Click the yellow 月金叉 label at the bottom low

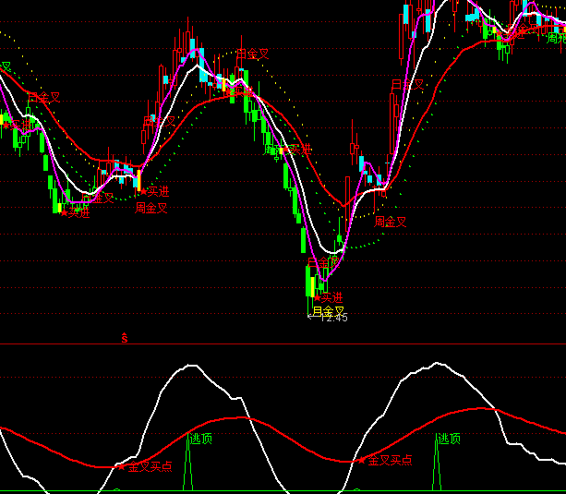(328, 312)
